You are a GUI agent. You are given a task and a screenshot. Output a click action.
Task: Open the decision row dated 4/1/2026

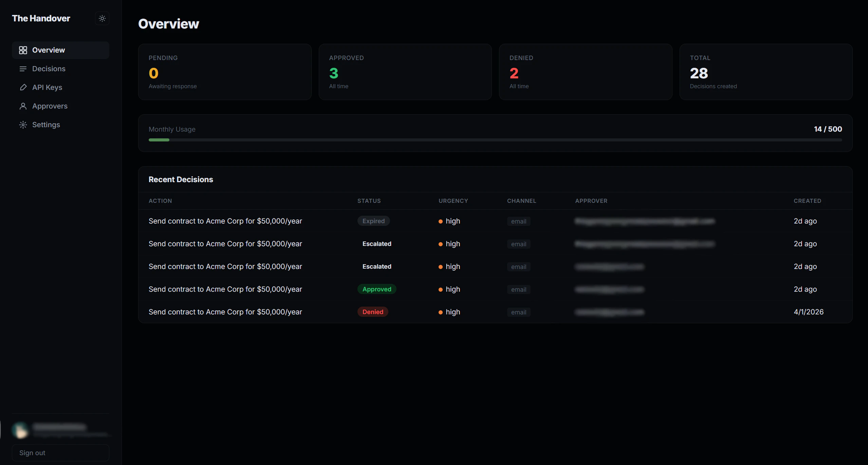(225, 312)
